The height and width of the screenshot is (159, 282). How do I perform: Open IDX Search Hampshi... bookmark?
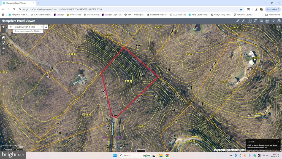click(x=41, y=15)
